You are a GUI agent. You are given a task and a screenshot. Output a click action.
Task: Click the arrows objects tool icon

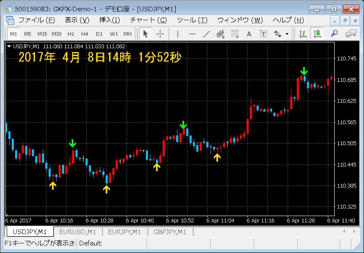coord(278,34)
